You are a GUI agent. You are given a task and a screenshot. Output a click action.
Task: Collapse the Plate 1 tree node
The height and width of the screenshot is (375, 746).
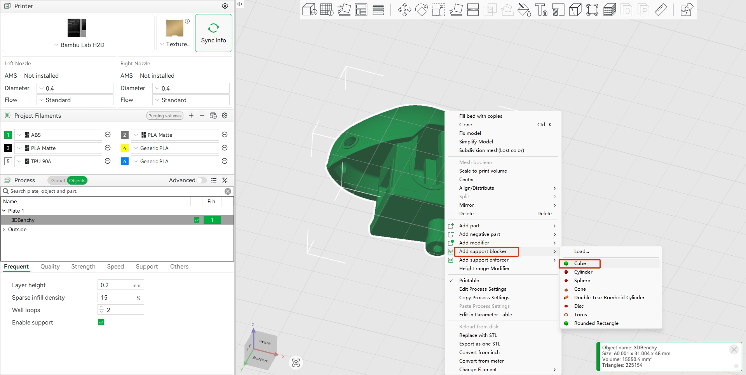pyautogui.click(x=4, y=211)
